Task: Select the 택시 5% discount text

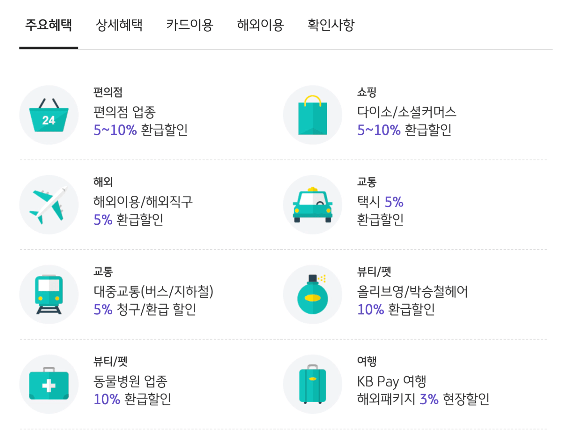Action: pyautogui.click(x=380, y=201)
